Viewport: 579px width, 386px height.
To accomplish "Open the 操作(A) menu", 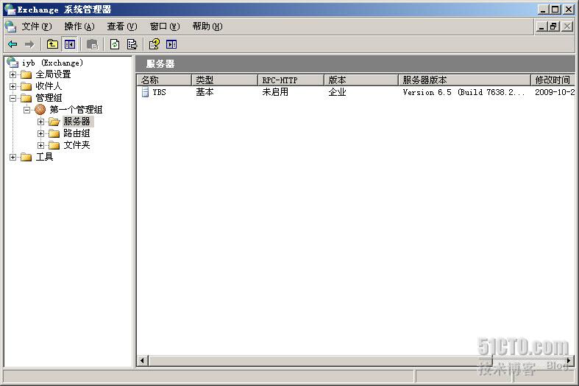I will (79, 27).
